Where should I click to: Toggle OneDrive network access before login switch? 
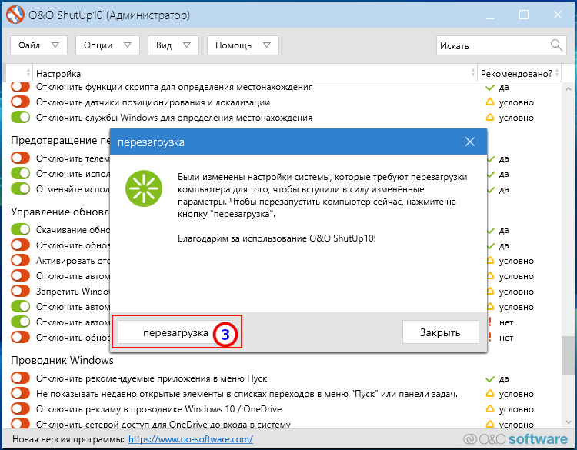[x=20, y=424]
